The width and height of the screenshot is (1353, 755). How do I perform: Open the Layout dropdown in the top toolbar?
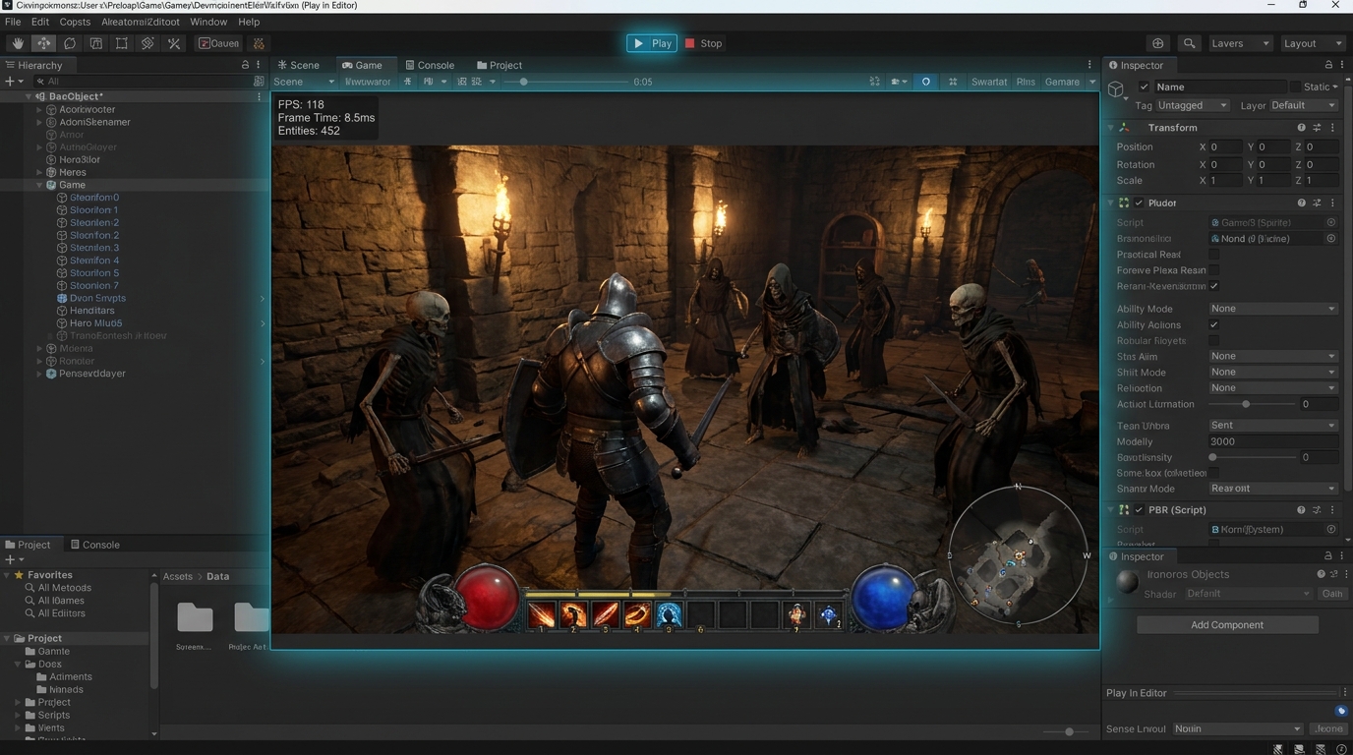(1313, 43)
